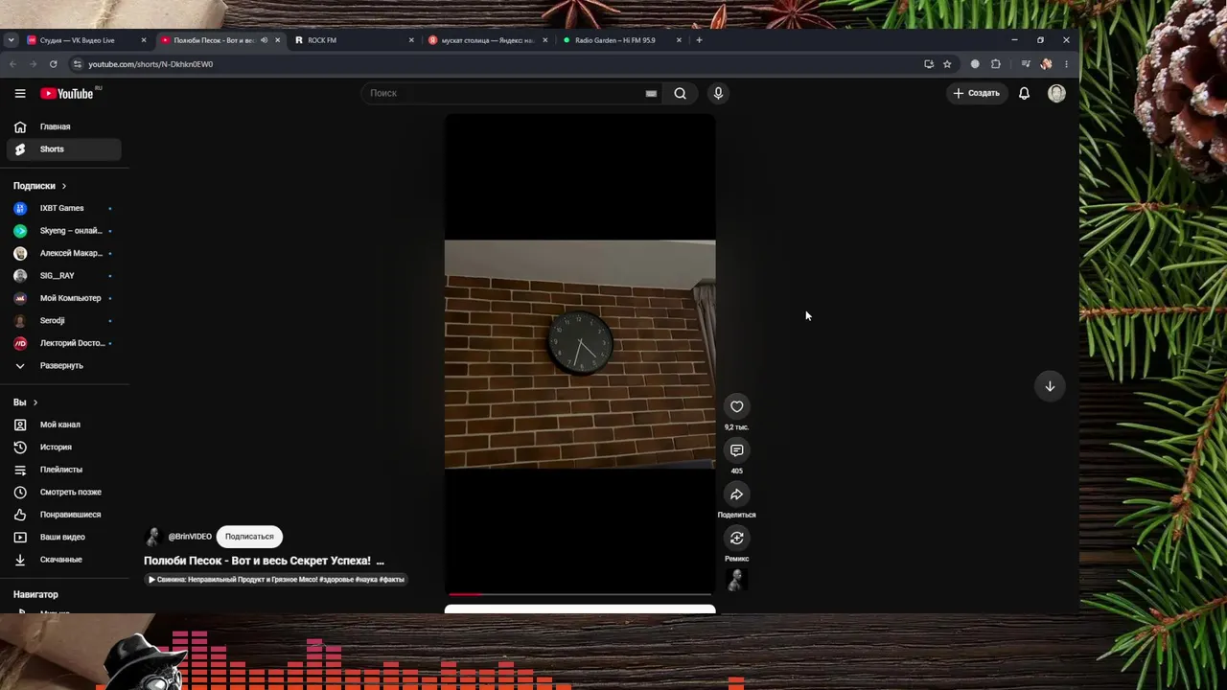Open Ваши видео in the sidebar

click(x=63, y=538)
